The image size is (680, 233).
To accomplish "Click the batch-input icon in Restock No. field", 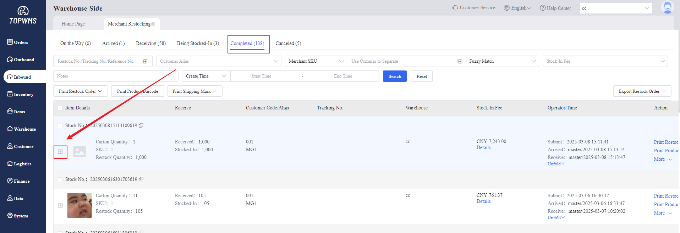I will [145, 61].
